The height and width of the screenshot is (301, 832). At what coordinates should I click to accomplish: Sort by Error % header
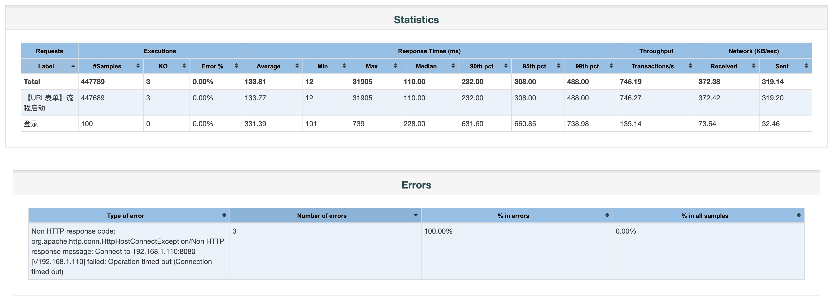[x=215, y=66]
